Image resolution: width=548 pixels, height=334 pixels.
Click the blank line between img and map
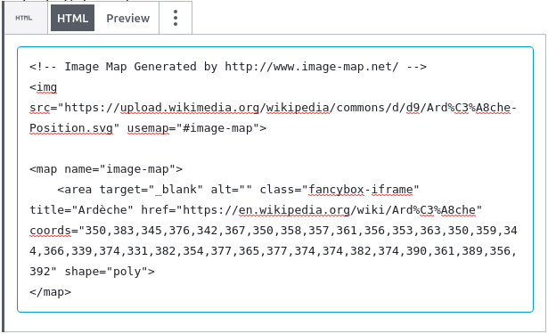pyautogui.click(x=275, y=149)
